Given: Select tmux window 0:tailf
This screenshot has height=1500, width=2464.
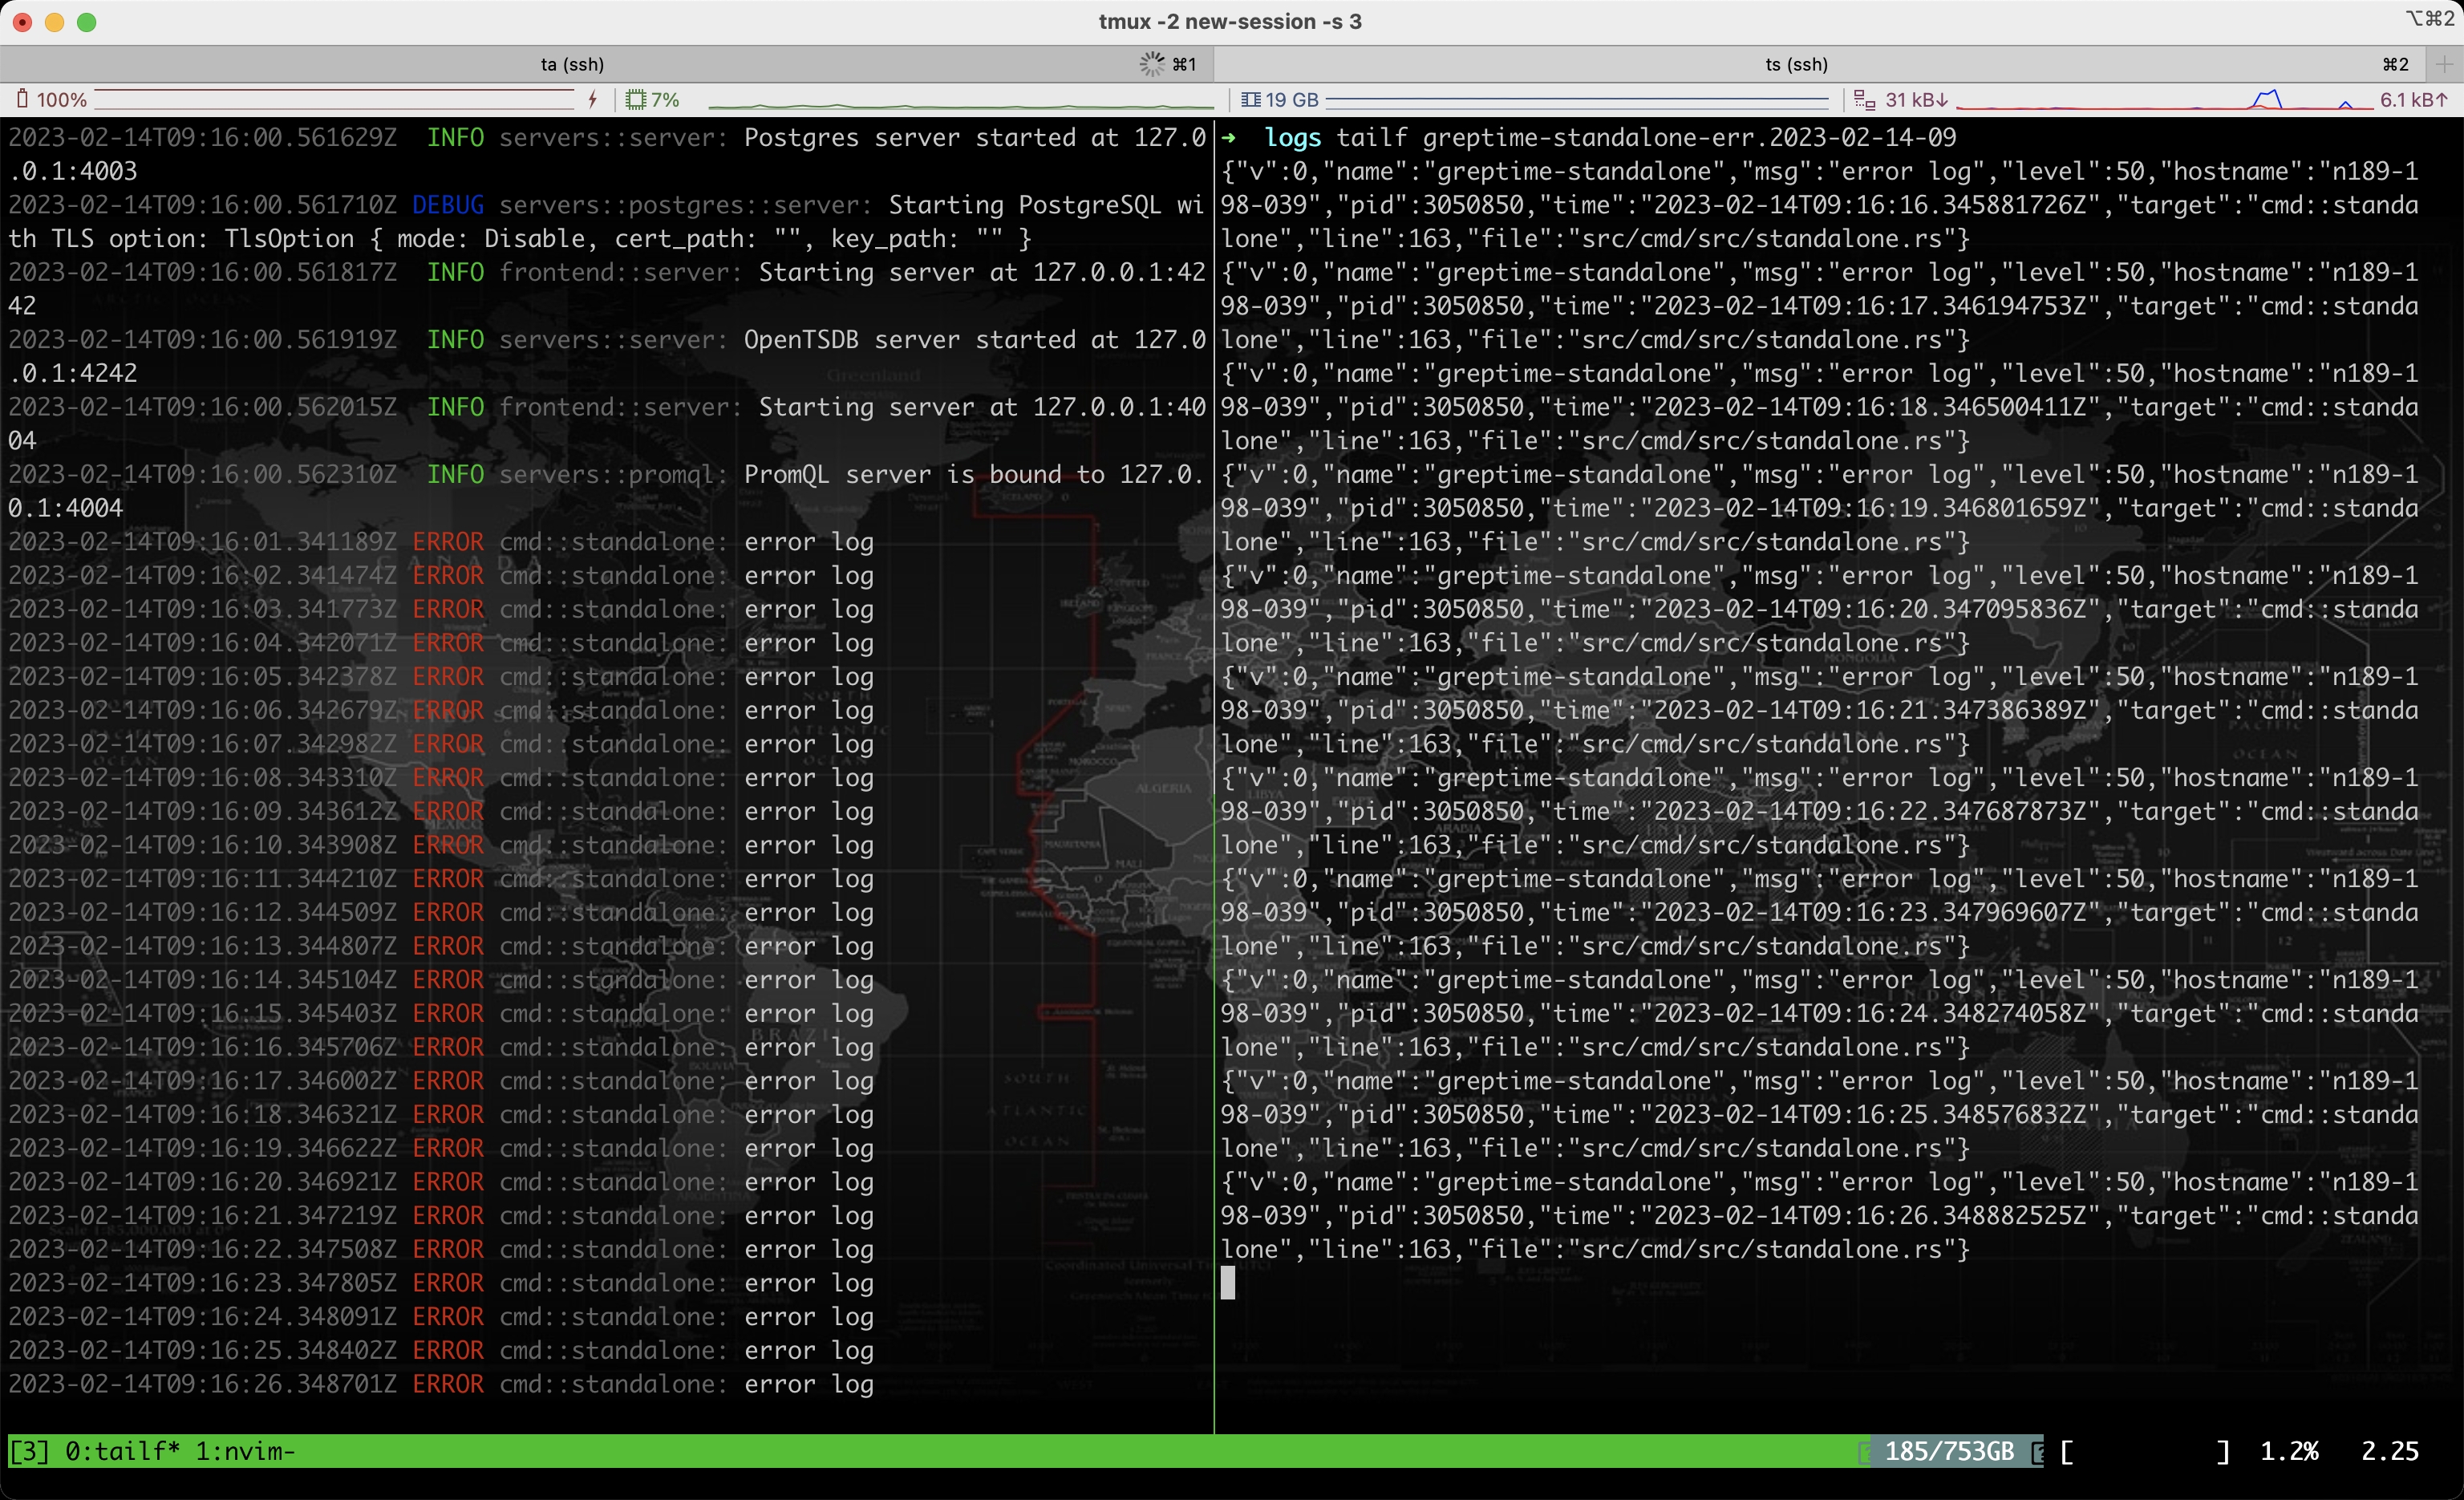Looking at the screenshot, I should 122,1451.
